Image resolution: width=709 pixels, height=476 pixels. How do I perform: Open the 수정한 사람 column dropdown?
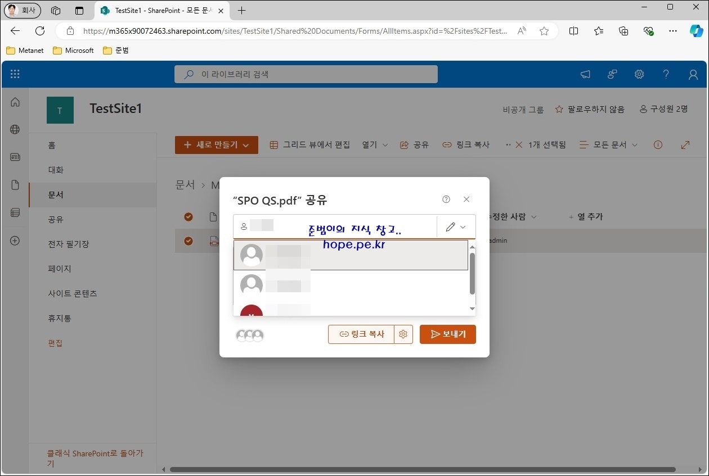point(511,216)
